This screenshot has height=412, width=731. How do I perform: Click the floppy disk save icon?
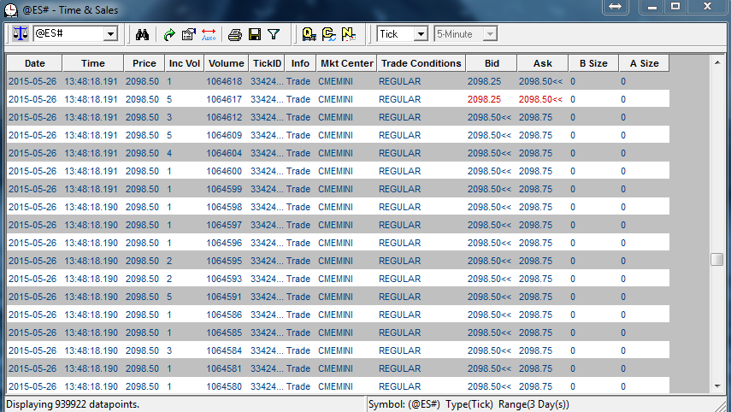click(x=255, y=34)
